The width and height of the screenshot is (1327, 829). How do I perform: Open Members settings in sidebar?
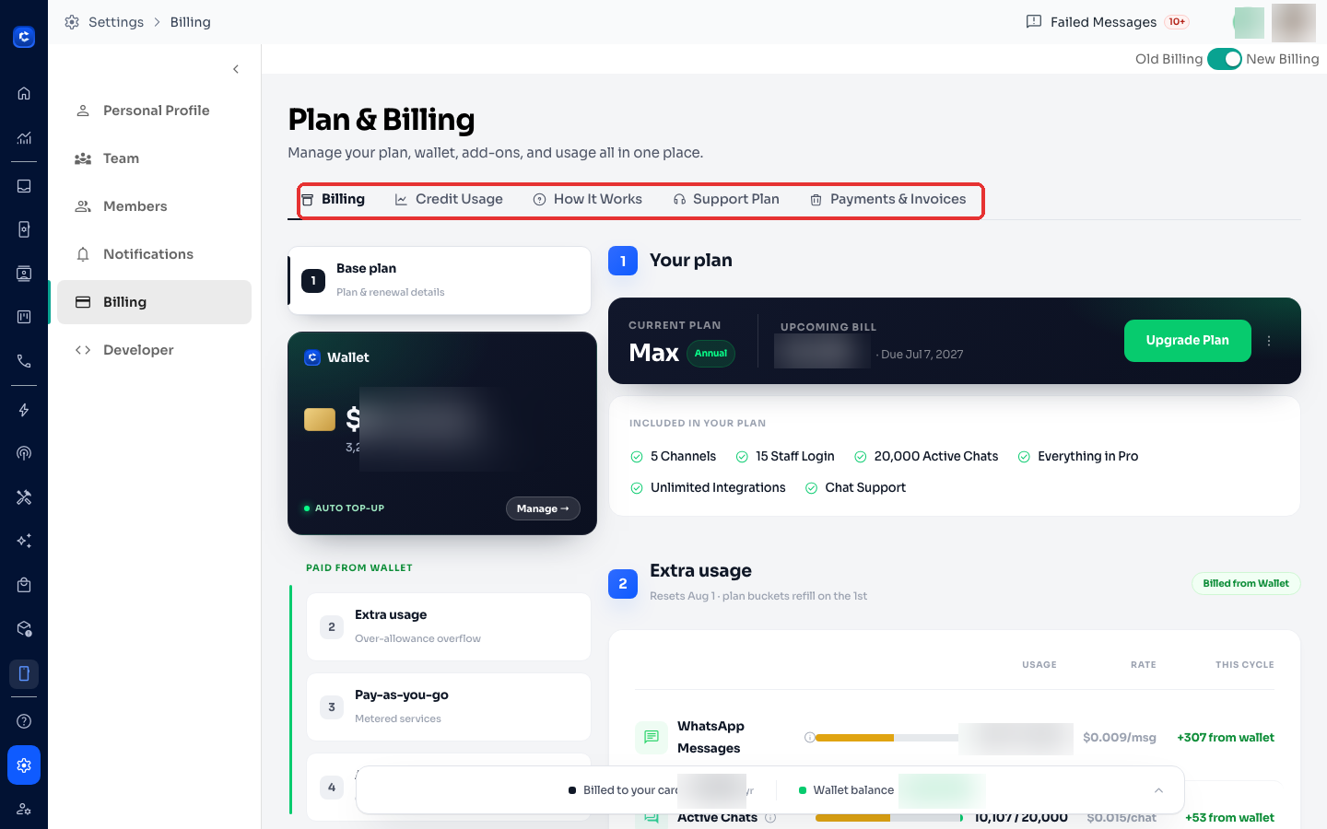tap(154, 206)
